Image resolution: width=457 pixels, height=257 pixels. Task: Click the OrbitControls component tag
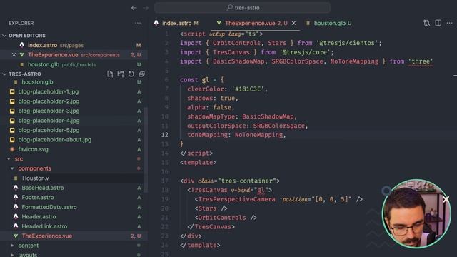coord(226,218)
